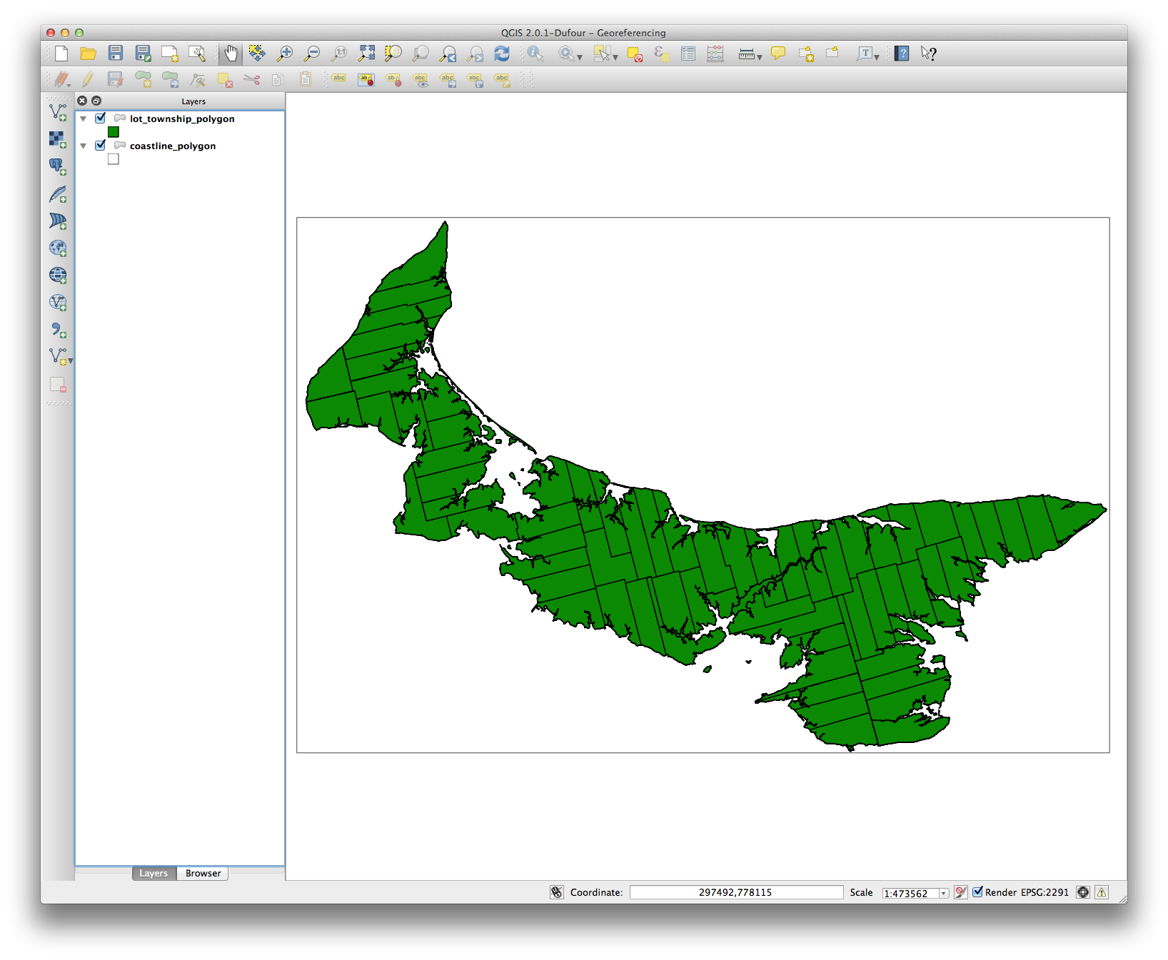This screenshot has width=1168, height=960.
Task: Click the green lot_township_polygon symbol swatch
Action: 114,132
